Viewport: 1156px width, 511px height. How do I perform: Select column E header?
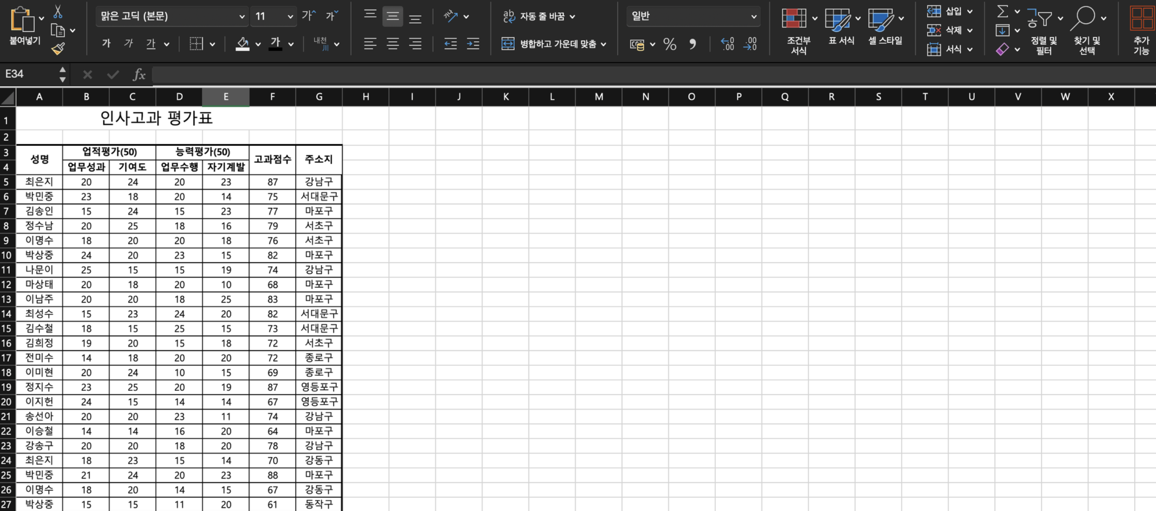click(226, 96)
